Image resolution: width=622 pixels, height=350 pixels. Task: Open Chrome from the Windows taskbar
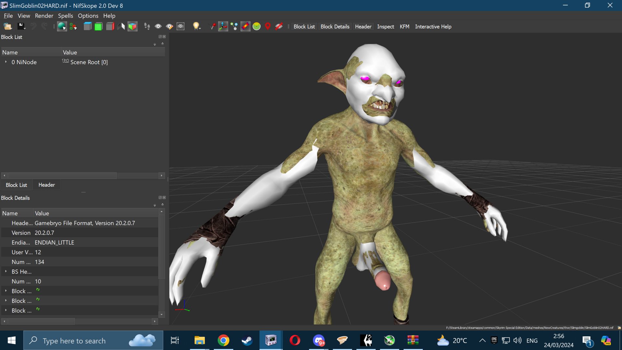[223, 340]
